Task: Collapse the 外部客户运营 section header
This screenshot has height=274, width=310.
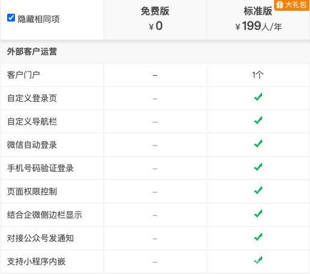Action: click(x=155, y=51)
